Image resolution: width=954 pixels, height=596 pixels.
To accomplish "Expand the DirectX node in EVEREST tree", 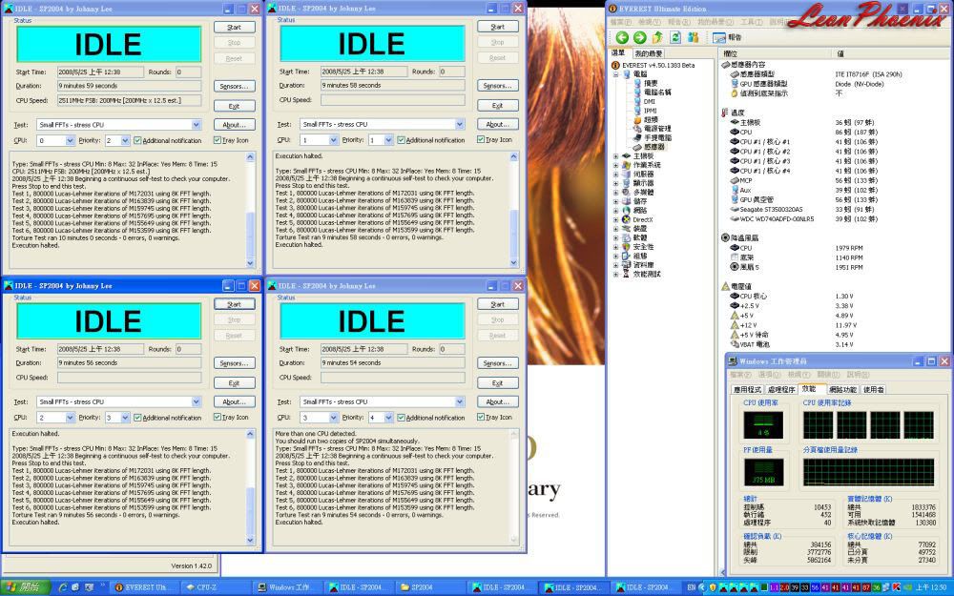I will click(615, 219).
